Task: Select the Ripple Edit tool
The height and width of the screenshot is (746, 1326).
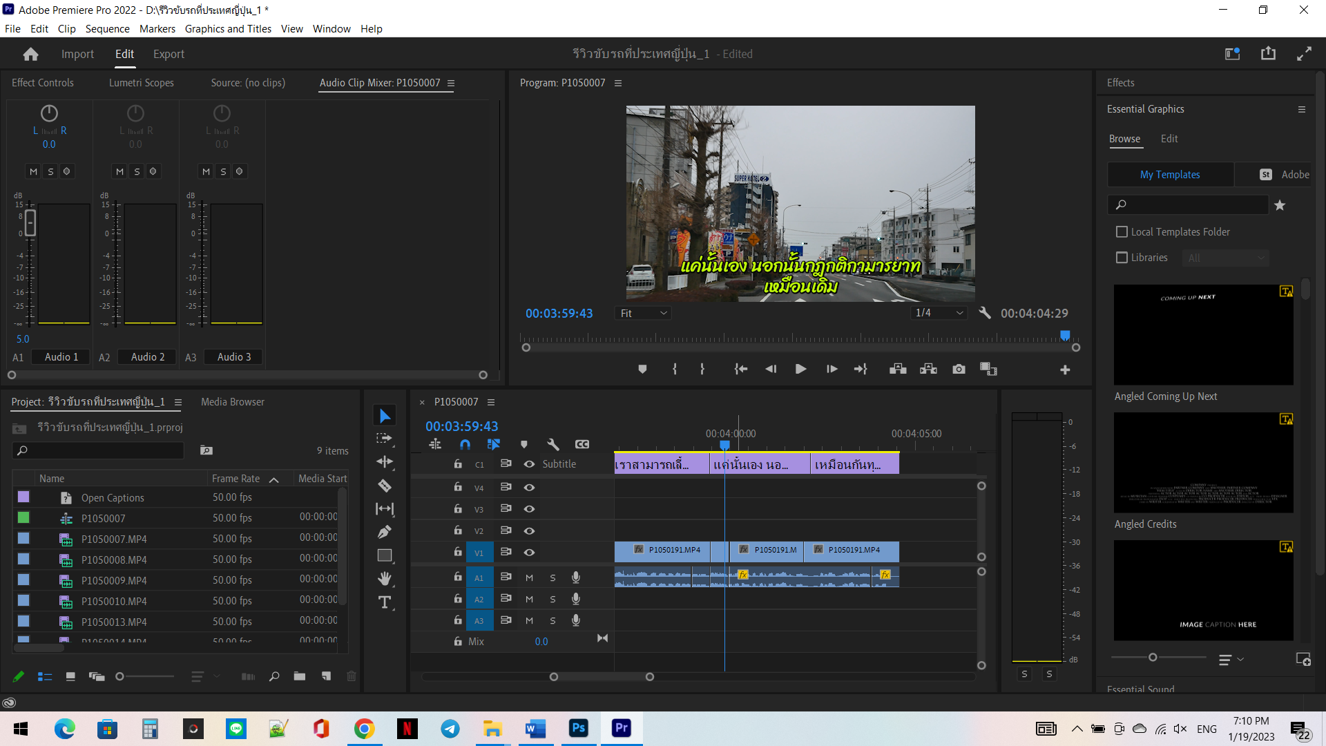Action: pyautogui.click(x=385, y=461)
